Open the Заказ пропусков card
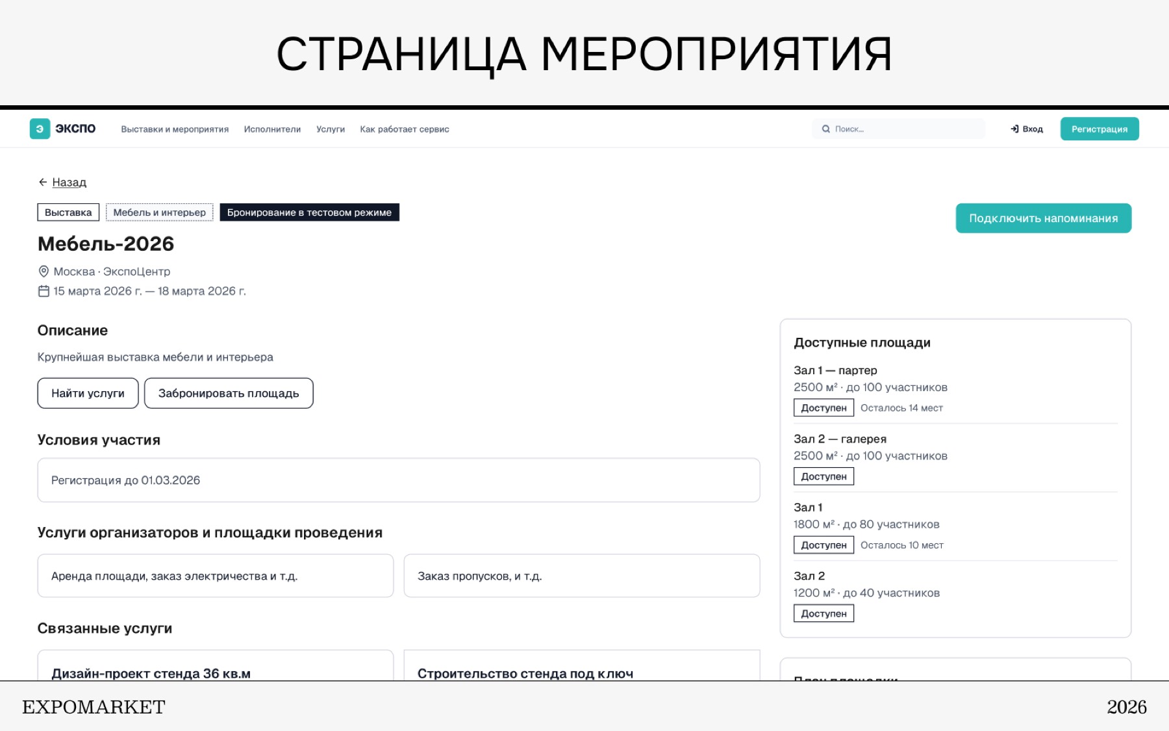 pos(582,576)
